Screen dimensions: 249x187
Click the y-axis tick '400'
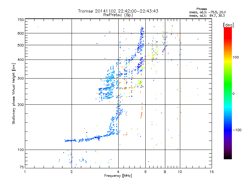(21, 60)
